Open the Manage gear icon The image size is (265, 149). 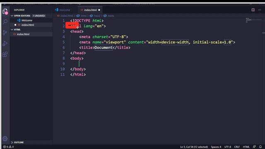tap(5, 139)
